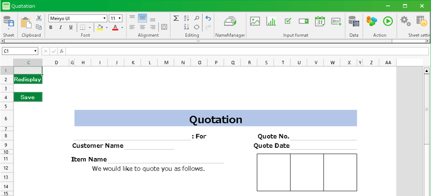Add a calendar date input
Screen dimensions: 431x196
(x=320, y=21)
